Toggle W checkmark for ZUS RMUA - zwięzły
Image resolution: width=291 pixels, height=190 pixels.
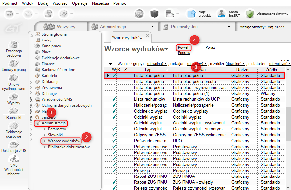coord(114,182)
